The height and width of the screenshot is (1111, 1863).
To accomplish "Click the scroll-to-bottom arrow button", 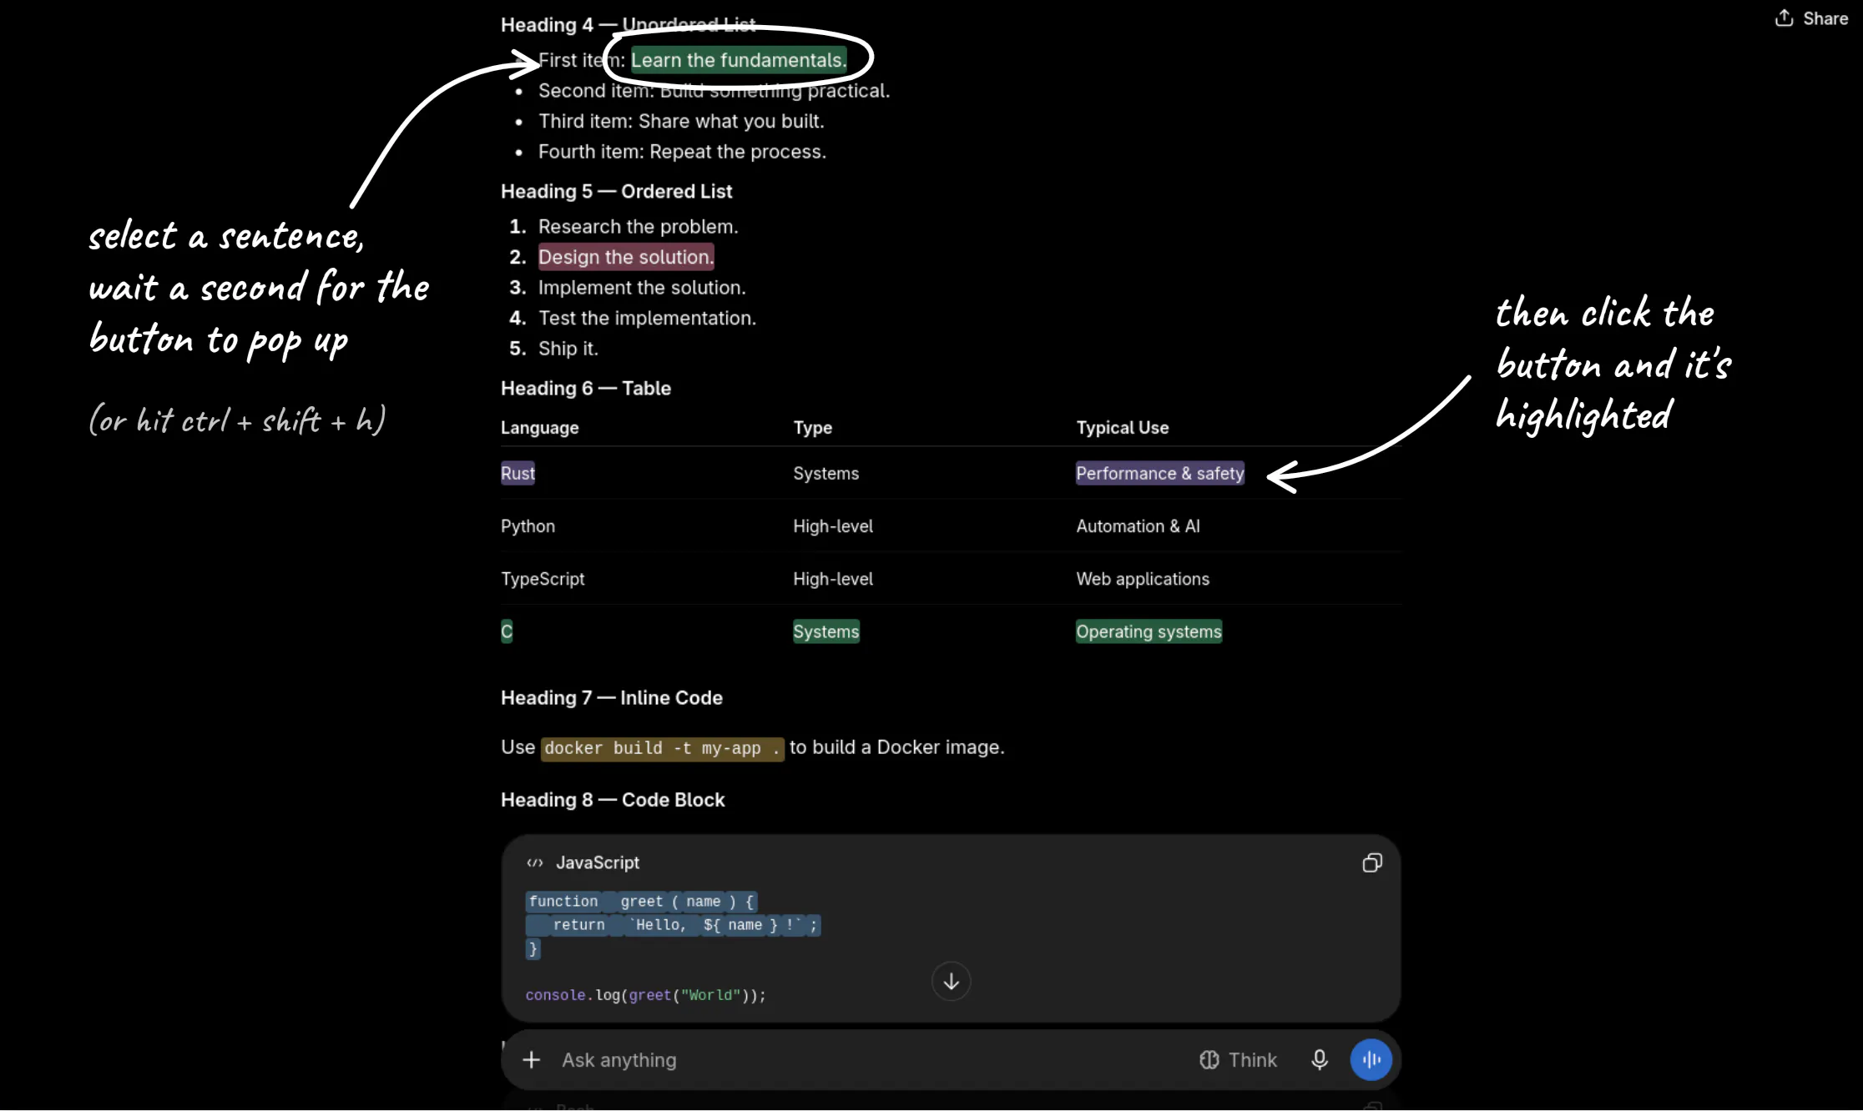I will (x=951, y=982).
